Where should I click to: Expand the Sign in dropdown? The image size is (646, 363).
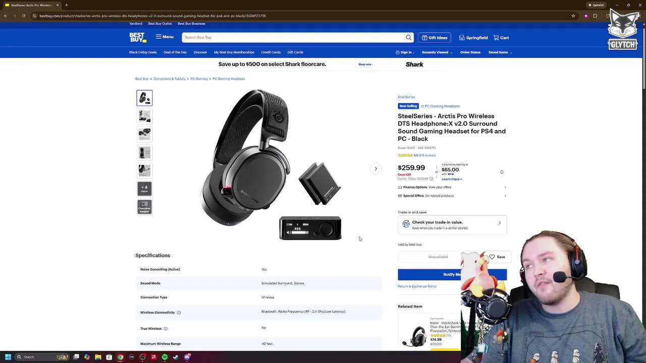point(405,52)
